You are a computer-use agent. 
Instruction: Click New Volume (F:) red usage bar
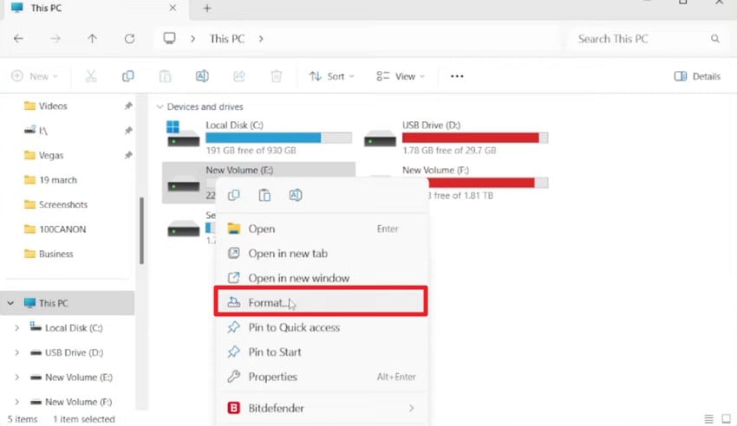click(x=488, y=183)
